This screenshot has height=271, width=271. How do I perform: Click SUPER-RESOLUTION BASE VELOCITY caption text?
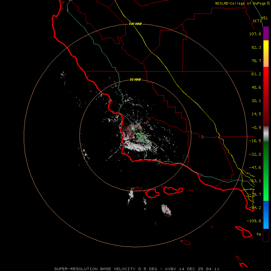pos(95,269)
